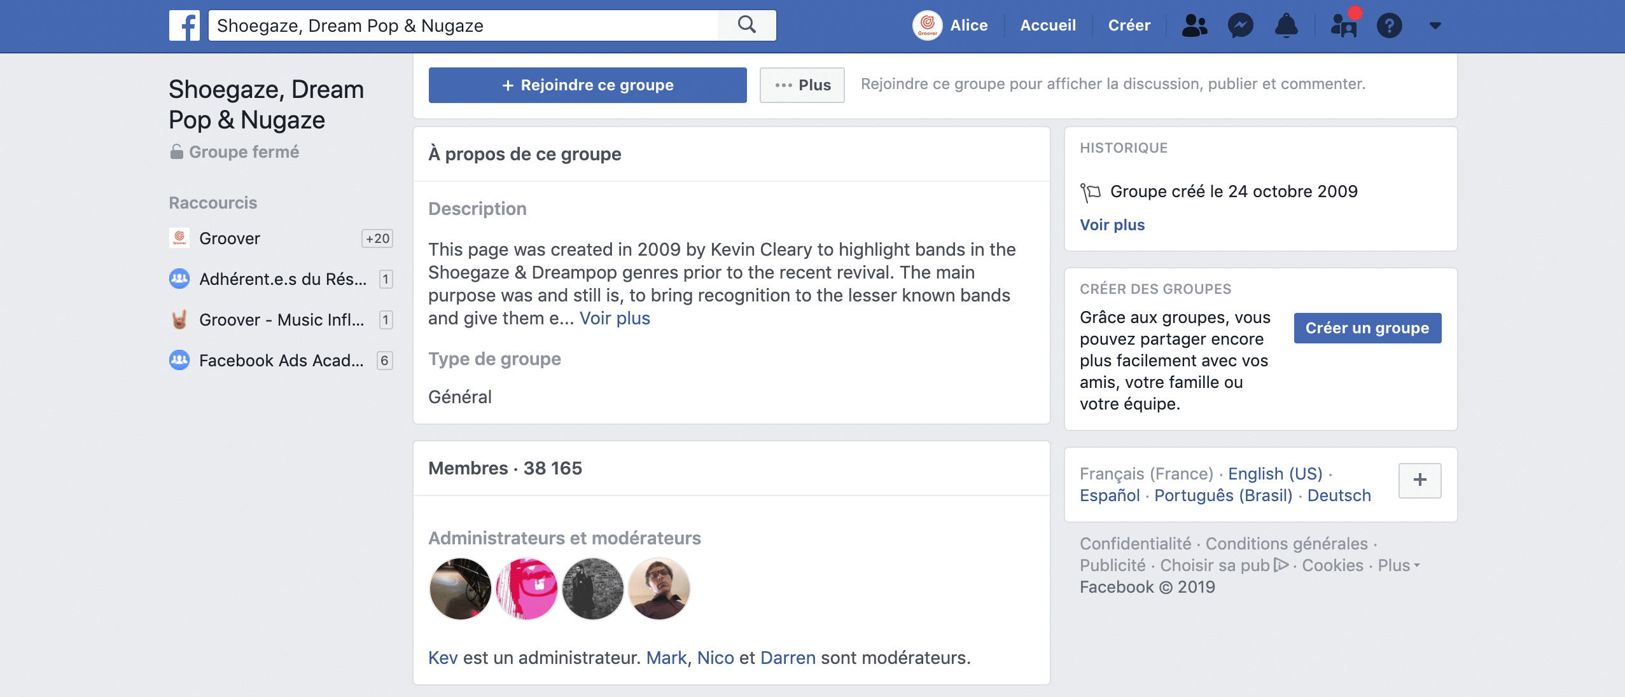Open the quick help question mark icon

pos(1390,25)
